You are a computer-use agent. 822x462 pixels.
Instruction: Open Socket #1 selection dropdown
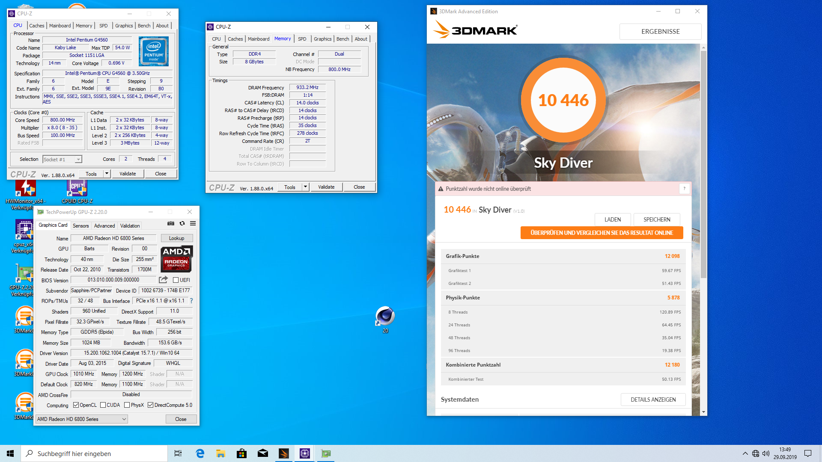[x=62, y=160]
